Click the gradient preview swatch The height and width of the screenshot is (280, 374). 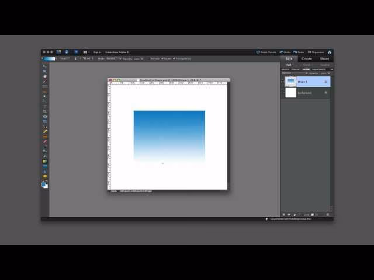49,58
